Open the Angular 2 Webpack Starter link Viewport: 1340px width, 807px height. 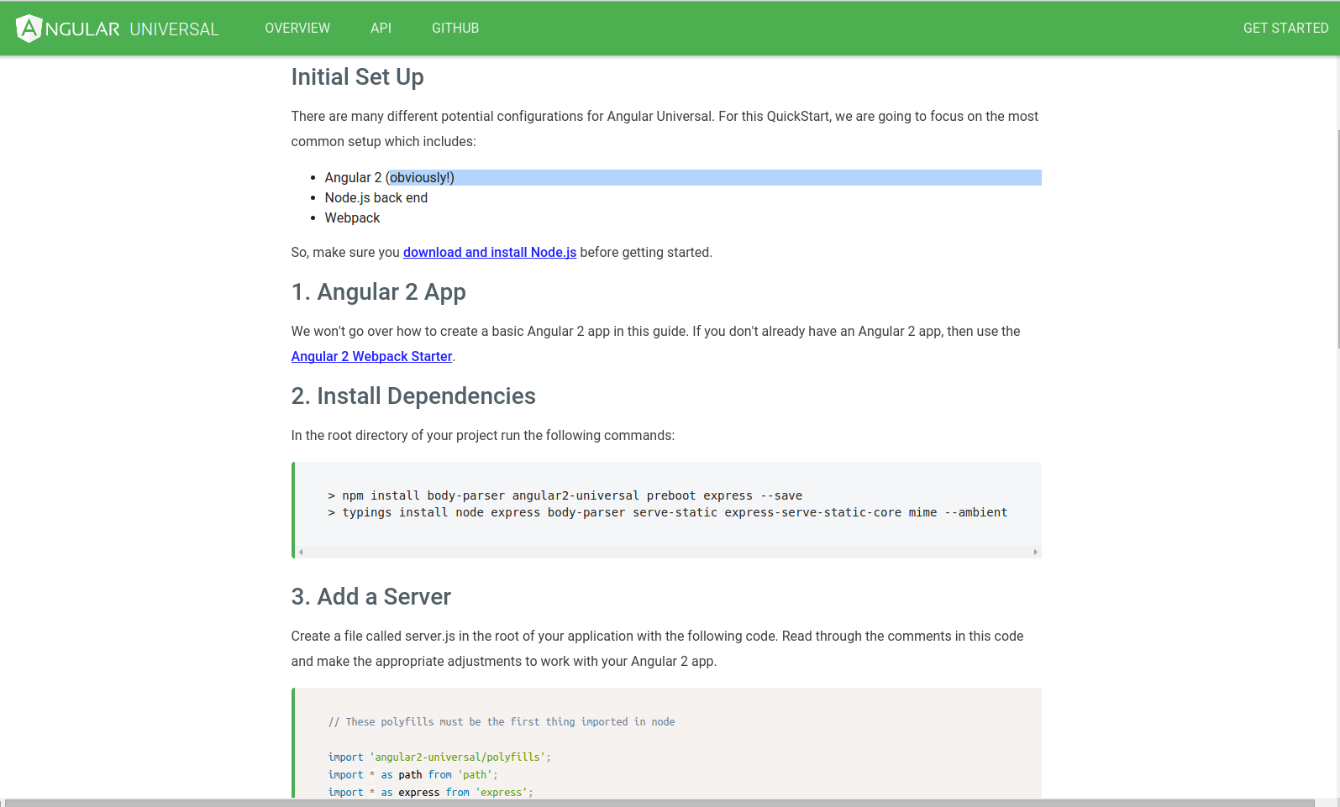(371, 357)
